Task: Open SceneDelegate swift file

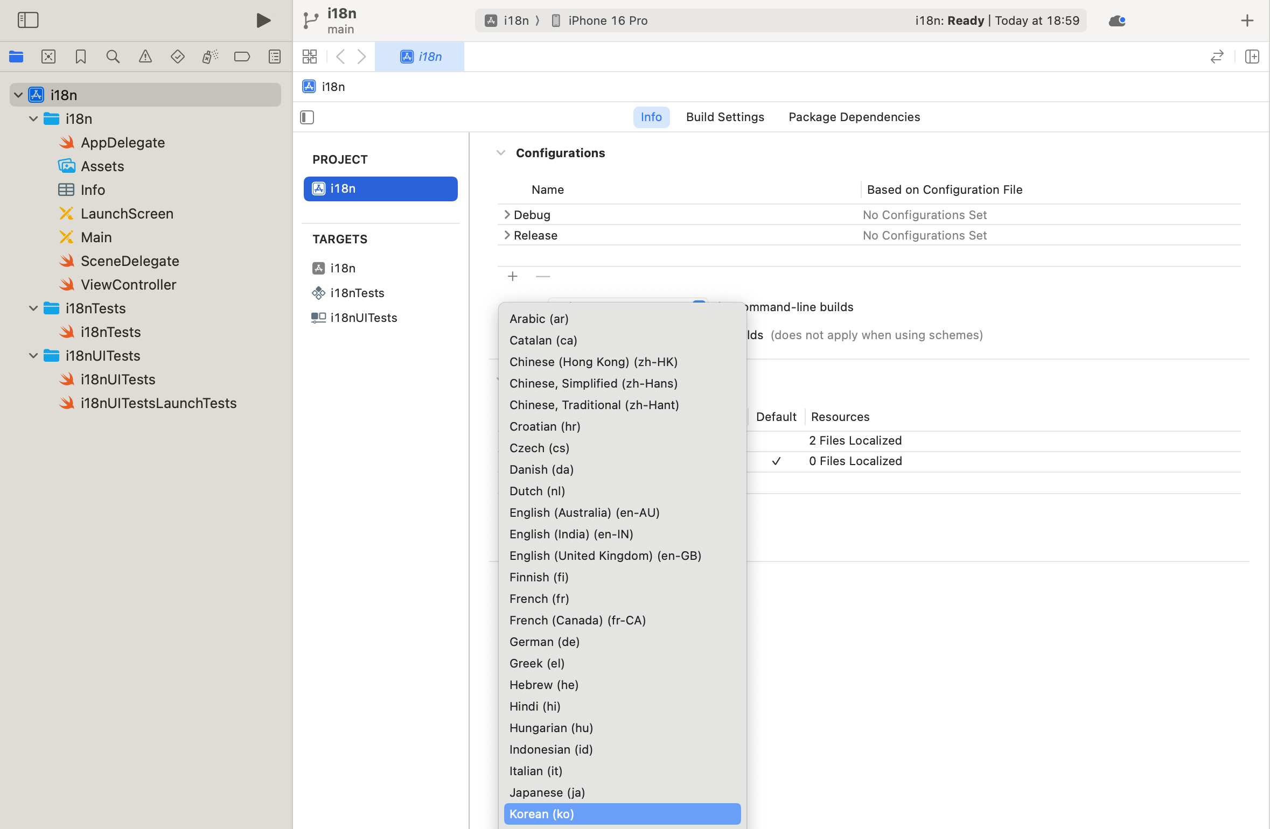Action: tap(130, 261)
